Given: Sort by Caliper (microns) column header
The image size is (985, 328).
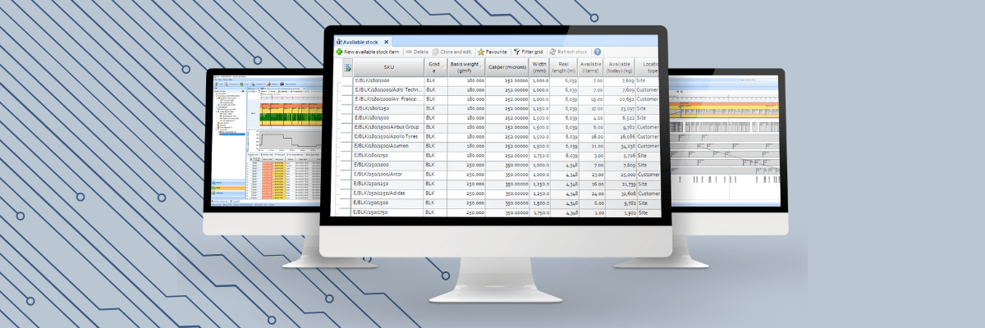Looking at the screenshot, I should click(x=506, y=67).
